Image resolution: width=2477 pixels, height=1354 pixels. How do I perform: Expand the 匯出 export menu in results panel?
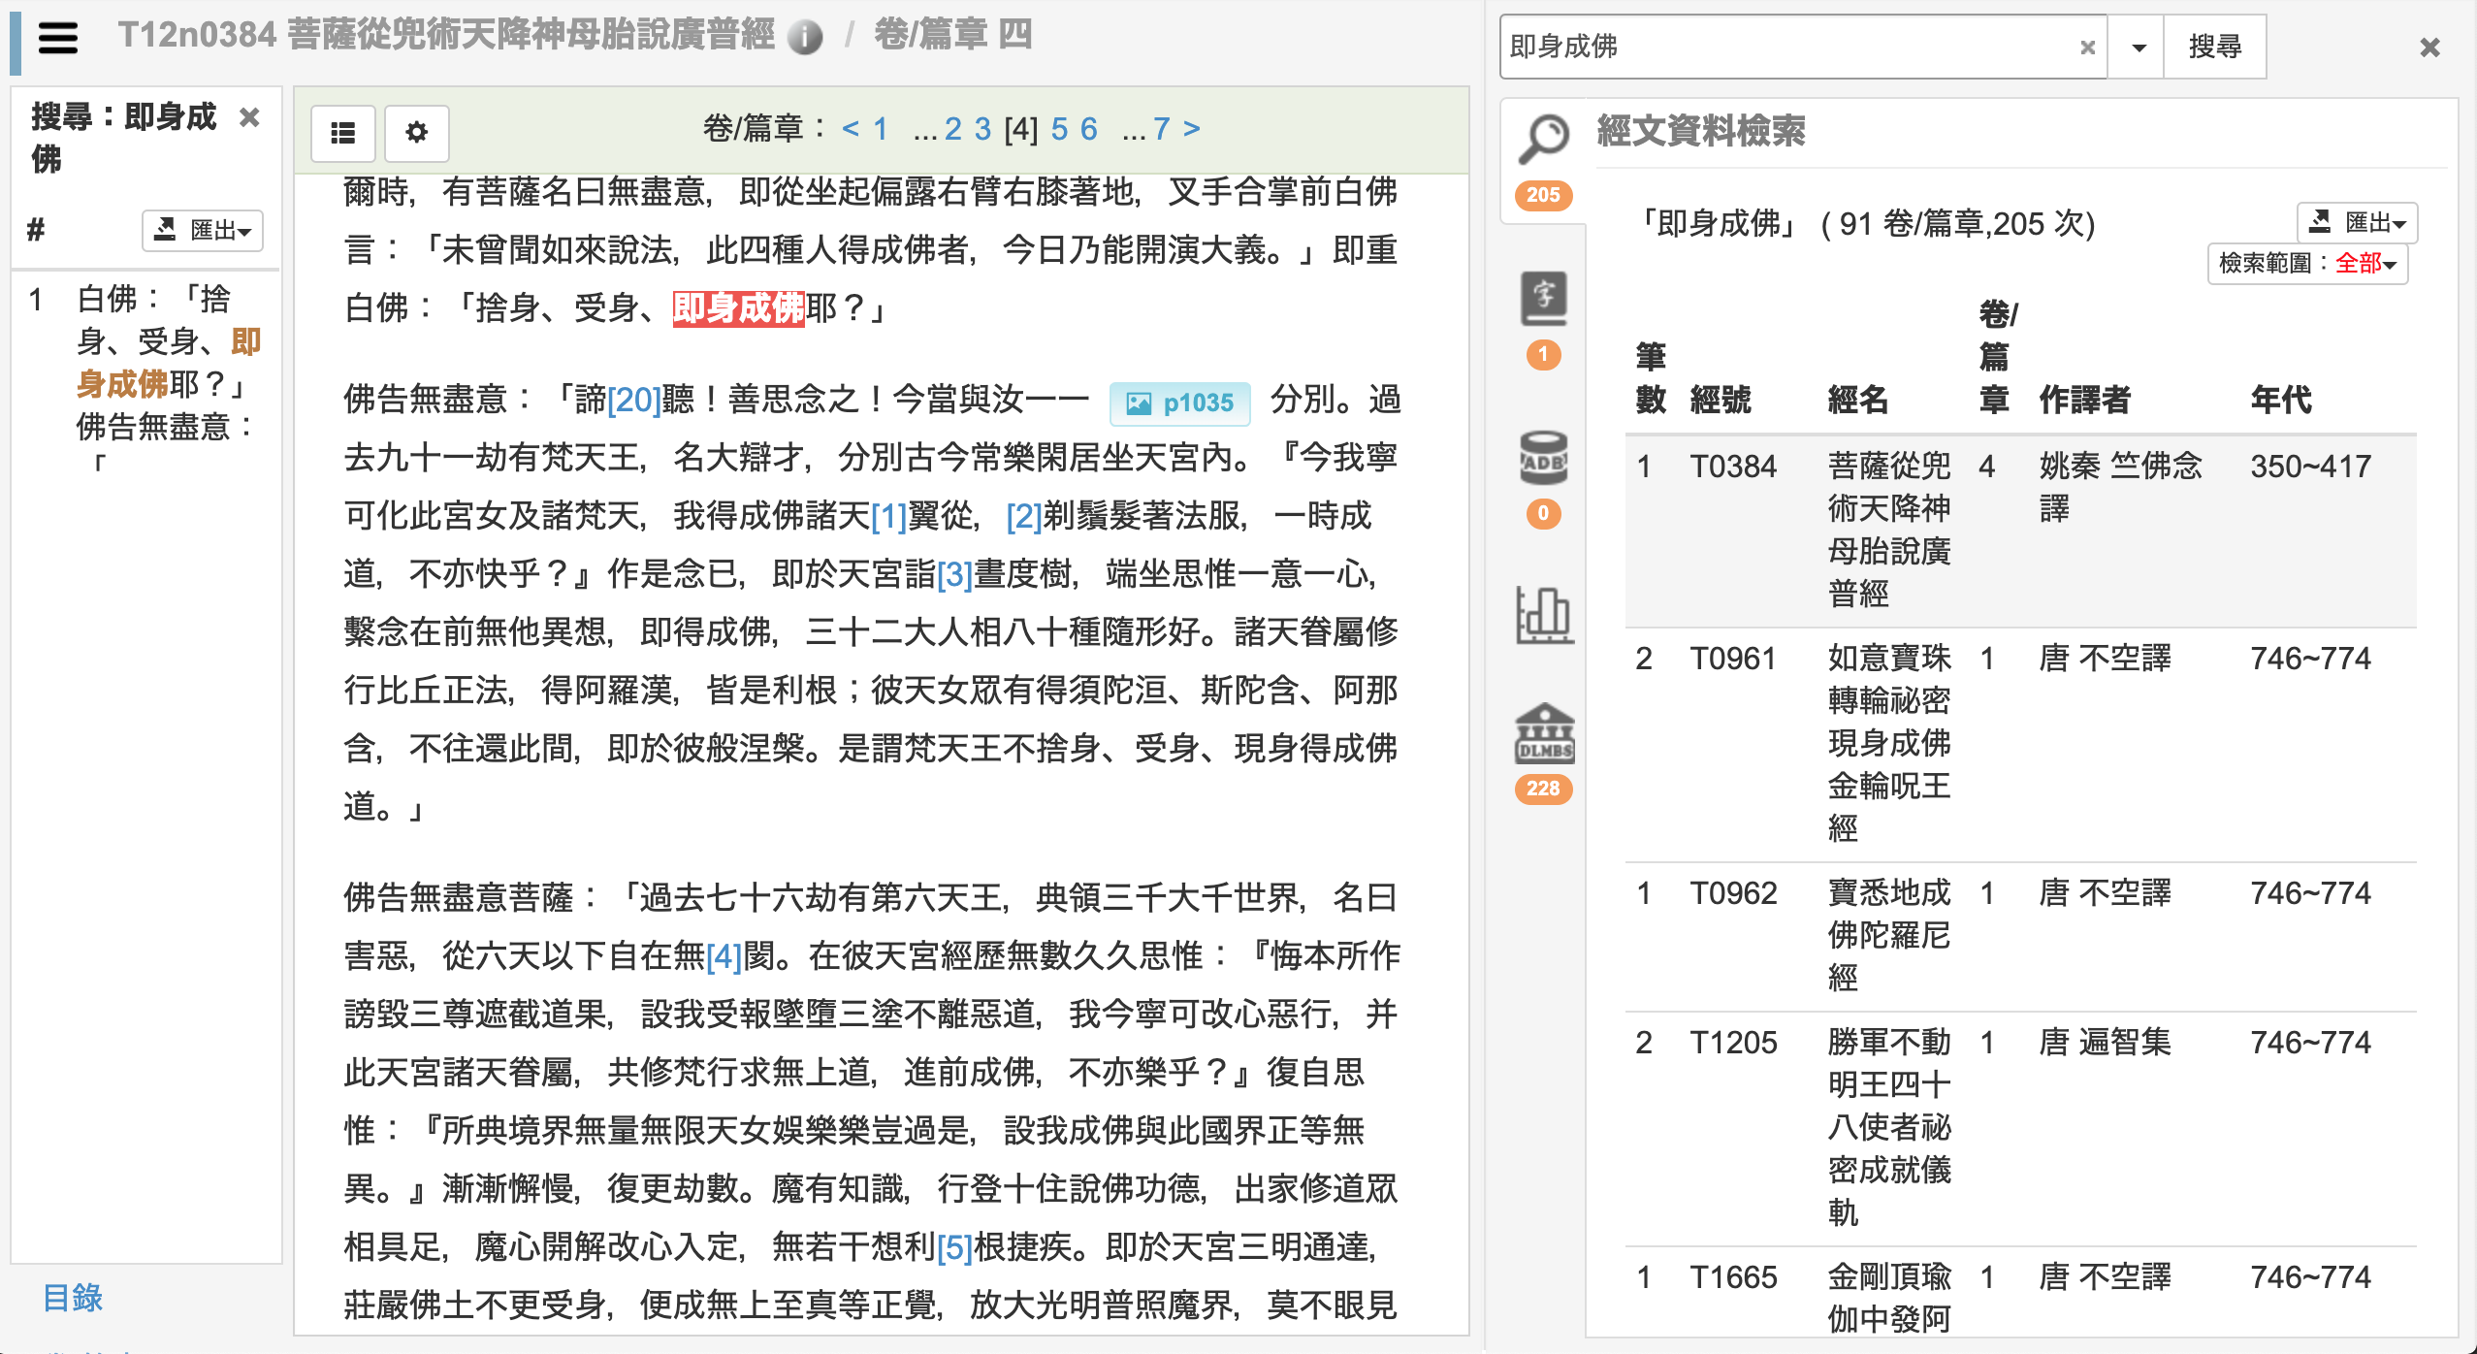(x=2357, y=223)
